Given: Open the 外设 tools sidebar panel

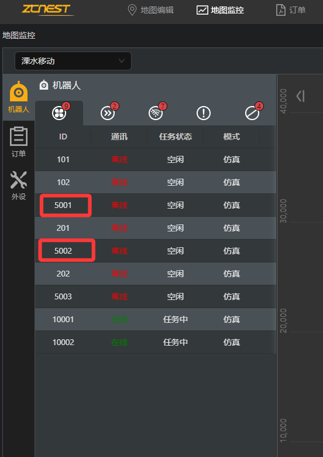Looking at the screenshot, I should (x=19, y=185).
